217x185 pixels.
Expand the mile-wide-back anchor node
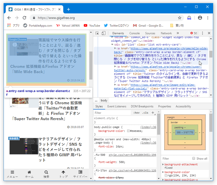click(x=115, y=48)
